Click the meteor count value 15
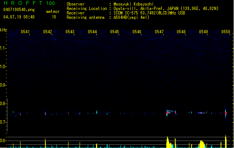Viewport: 234px width, 148px height. click(x=54, y=17)
